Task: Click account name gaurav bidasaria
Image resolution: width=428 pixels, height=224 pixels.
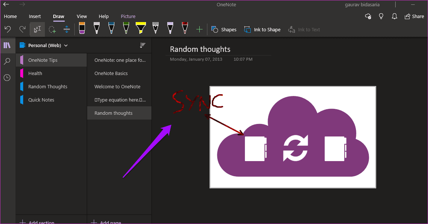Action: 362,5
